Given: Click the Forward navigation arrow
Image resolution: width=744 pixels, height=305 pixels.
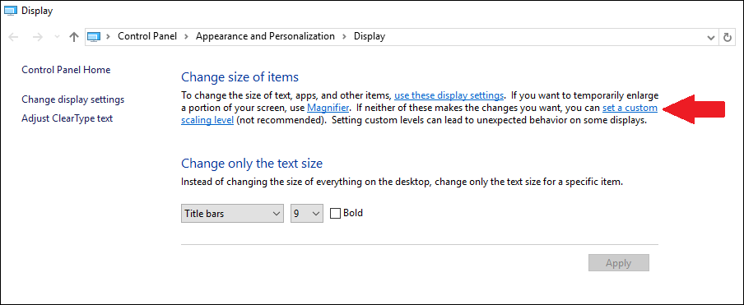Looking at the screenshot, I should [38, 37].
